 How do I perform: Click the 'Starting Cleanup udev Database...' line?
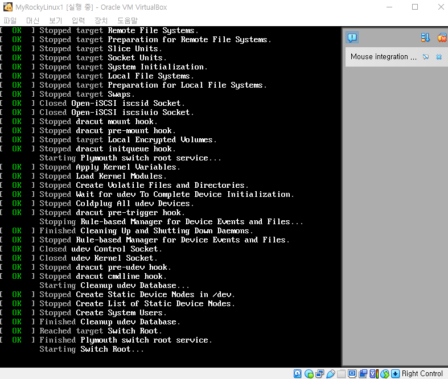(114, 286)
